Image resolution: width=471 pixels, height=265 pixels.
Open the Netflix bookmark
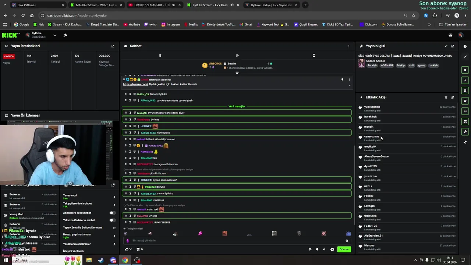tap(191, 25)
